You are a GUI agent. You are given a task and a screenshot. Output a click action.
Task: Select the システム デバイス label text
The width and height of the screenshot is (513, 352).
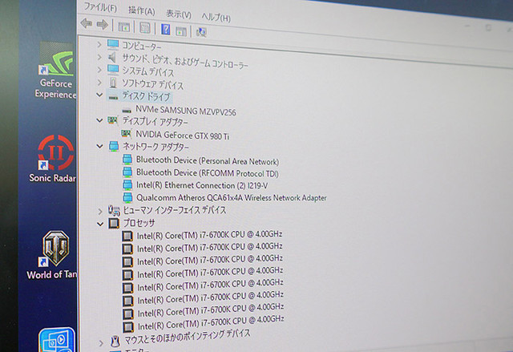(147, 71)
